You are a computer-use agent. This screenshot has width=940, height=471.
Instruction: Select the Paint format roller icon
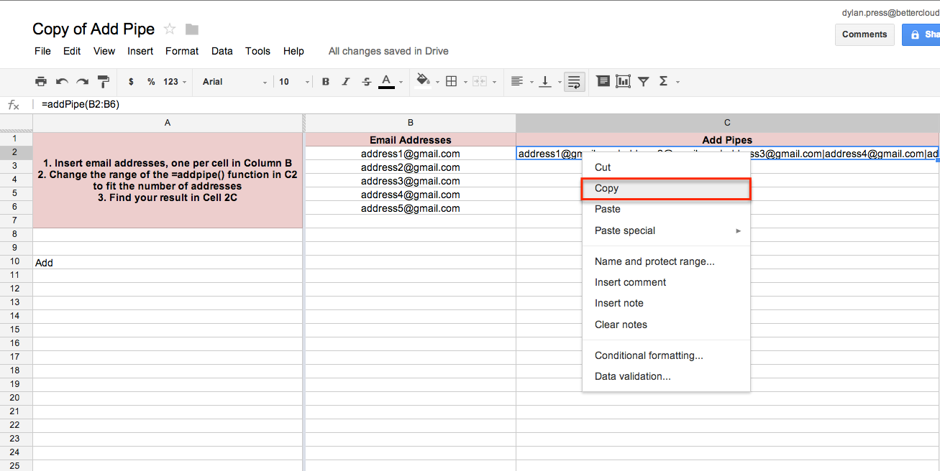pyautogui.click(x=104, y=82)
